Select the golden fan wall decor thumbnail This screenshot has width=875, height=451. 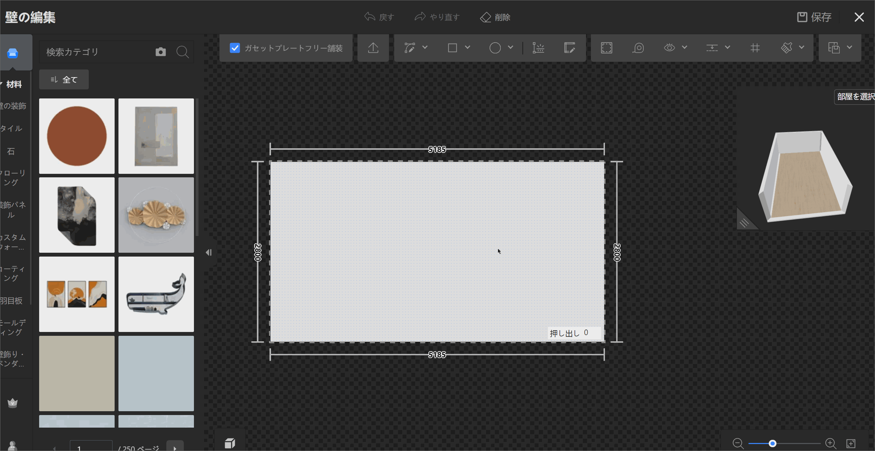pyautogui.click(x=156, y=215)
